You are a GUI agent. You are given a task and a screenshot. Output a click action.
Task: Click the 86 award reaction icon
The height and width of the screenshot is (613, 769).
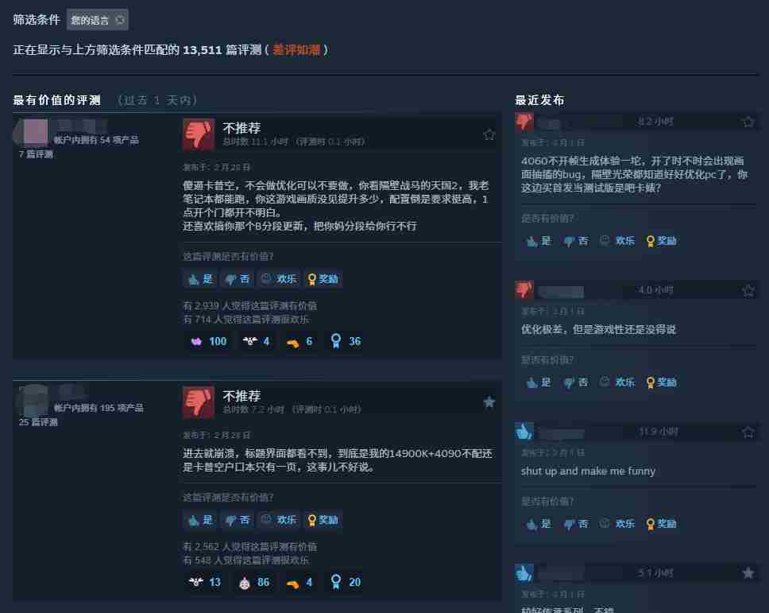[x=244, y=583]
